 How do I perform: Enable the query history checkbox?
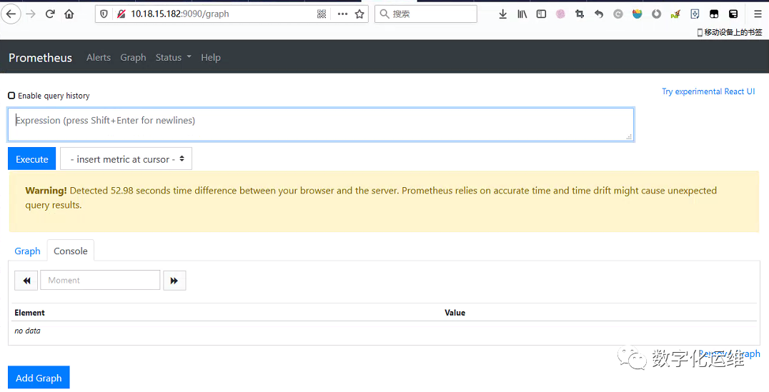coord(11,96)
